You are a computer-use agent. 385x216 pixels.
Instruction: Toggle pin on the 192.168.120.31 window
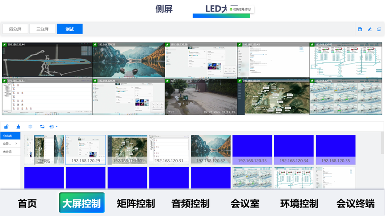(x=5, y=81)
